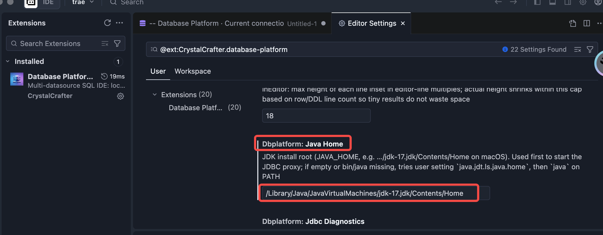The height and width of the screenshot is (235, 603).
Task: Refresh the Extensions list
Action: pos(107,23)
